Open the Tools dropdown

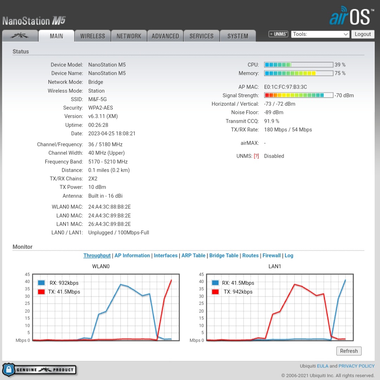[320, 34]
